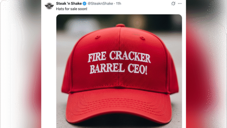Open the Steak 'n Shake profile avatar

click(49, 6)
